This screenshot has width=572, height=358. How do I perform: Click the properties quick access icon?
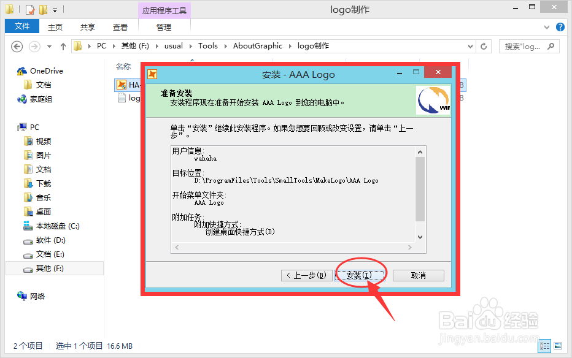30,10
